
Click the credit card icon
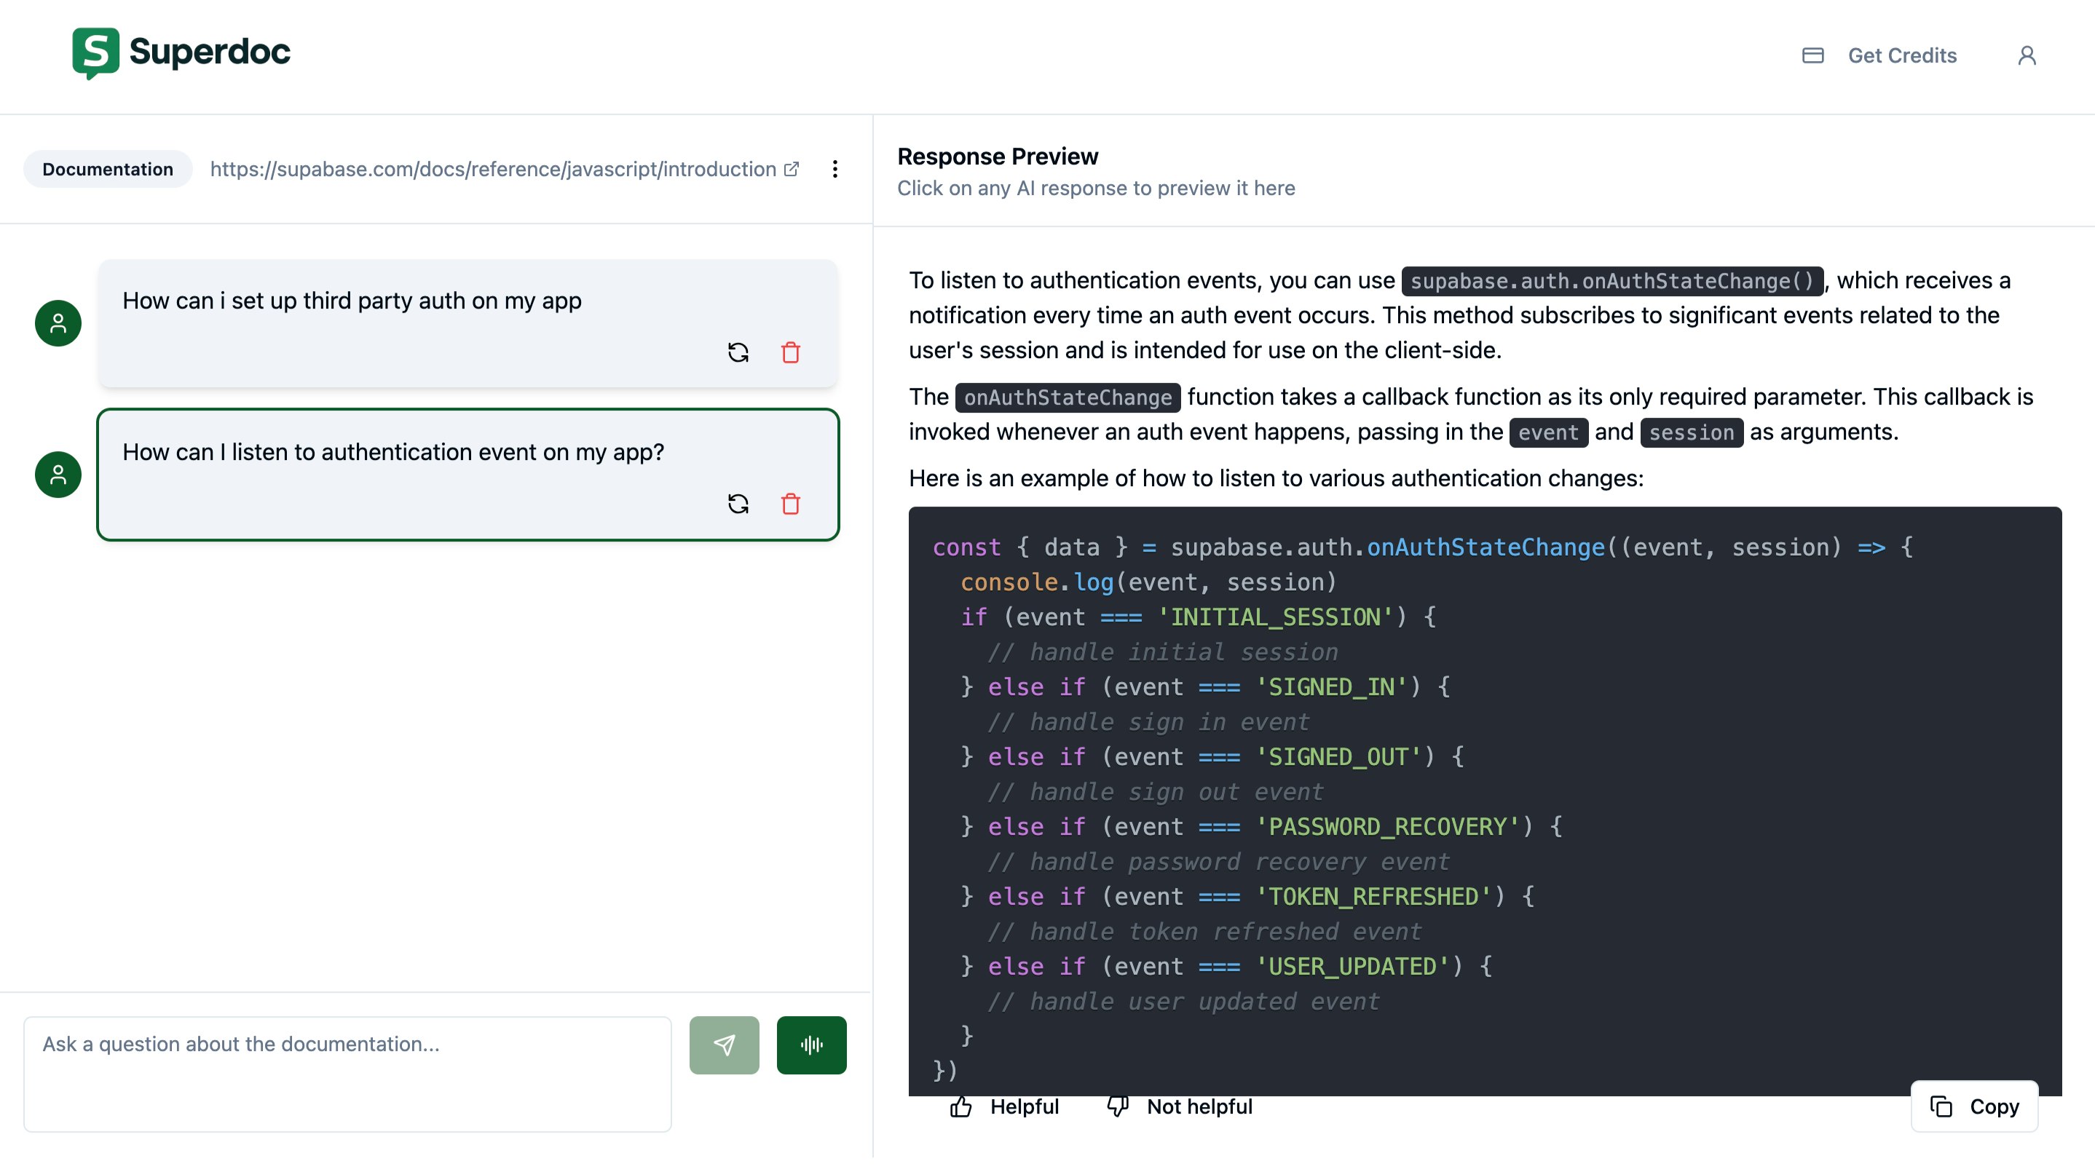[x=1812, y=55]
